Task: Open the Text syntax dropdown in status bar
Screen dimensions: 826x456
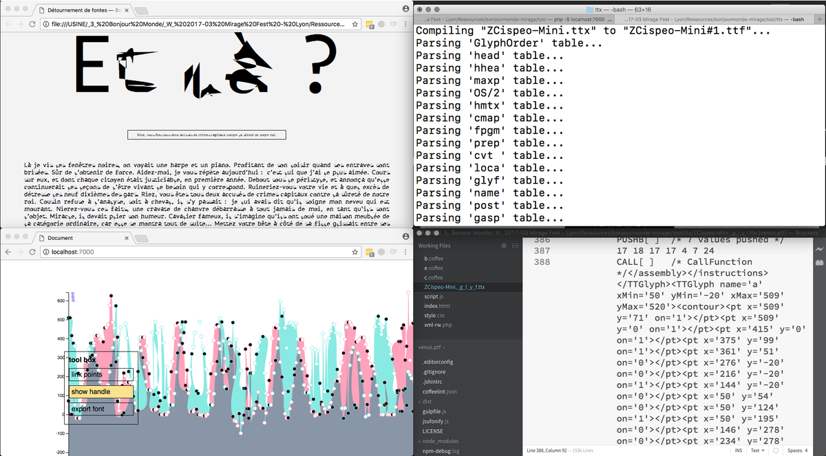Action: pyautogui.click(x=756, y=450)
